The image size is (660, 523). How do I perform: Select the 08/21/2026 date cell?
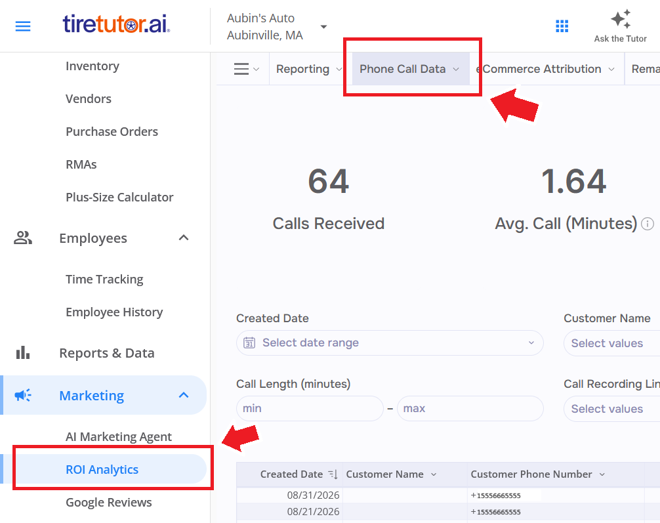(313, 512)
